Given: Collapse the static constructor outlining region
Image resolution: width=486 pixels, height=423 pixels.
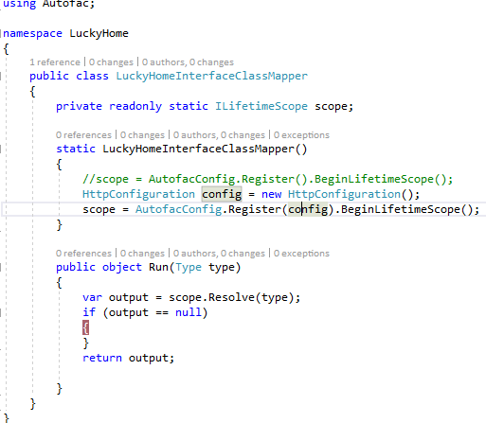Looking at the screenshot, I should click(x=1, y=149).
